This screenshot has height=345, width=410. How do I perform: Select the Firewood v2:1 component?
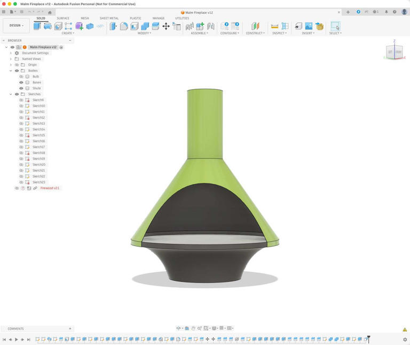50,188
